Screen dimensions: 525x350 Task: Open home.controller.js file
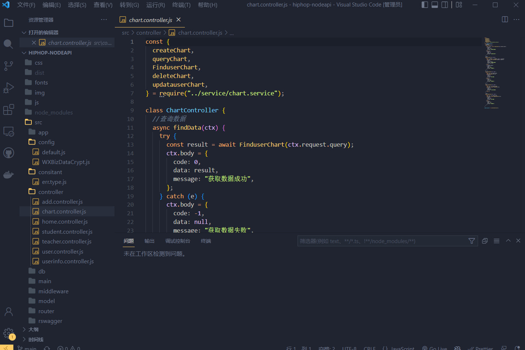click(65, 221)
